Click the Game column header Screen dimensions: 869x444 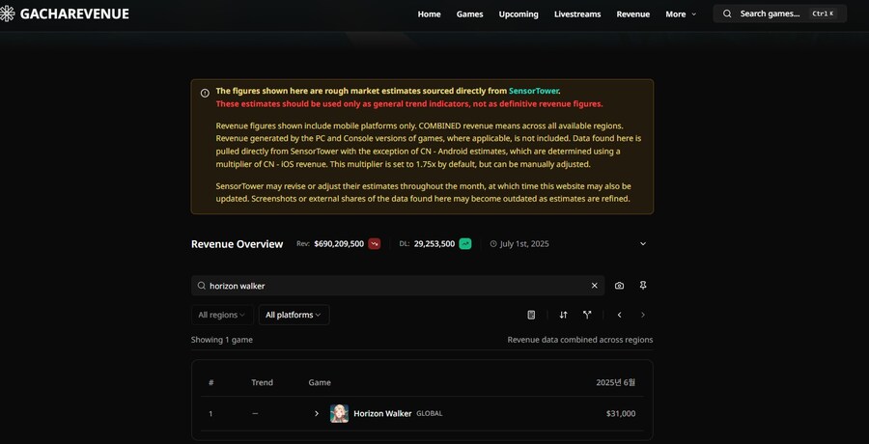pos(320,382)
